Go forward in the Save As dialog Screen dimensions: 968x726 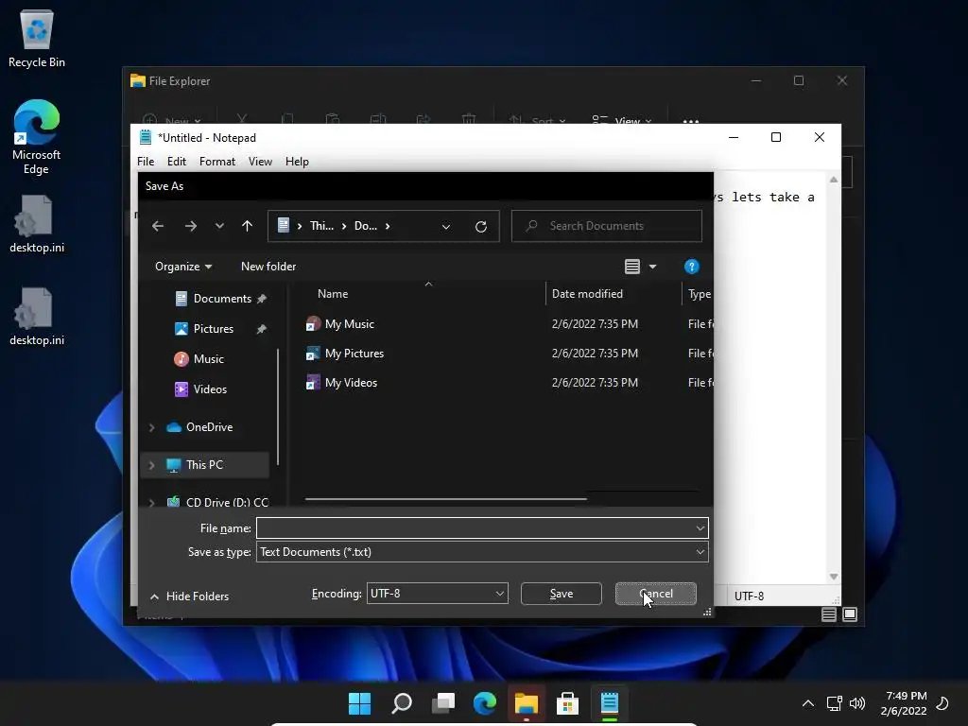pyautogui.click(x=191, y=226)
